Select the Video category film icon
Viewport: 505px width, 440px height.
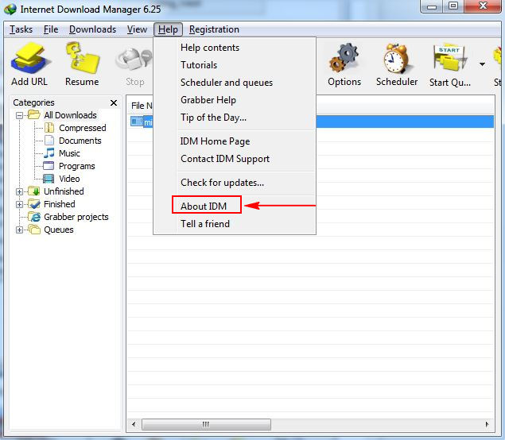pos(49,179)
